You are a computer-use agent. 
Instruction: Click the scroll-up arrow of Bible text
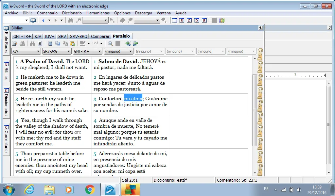point(255,58)
